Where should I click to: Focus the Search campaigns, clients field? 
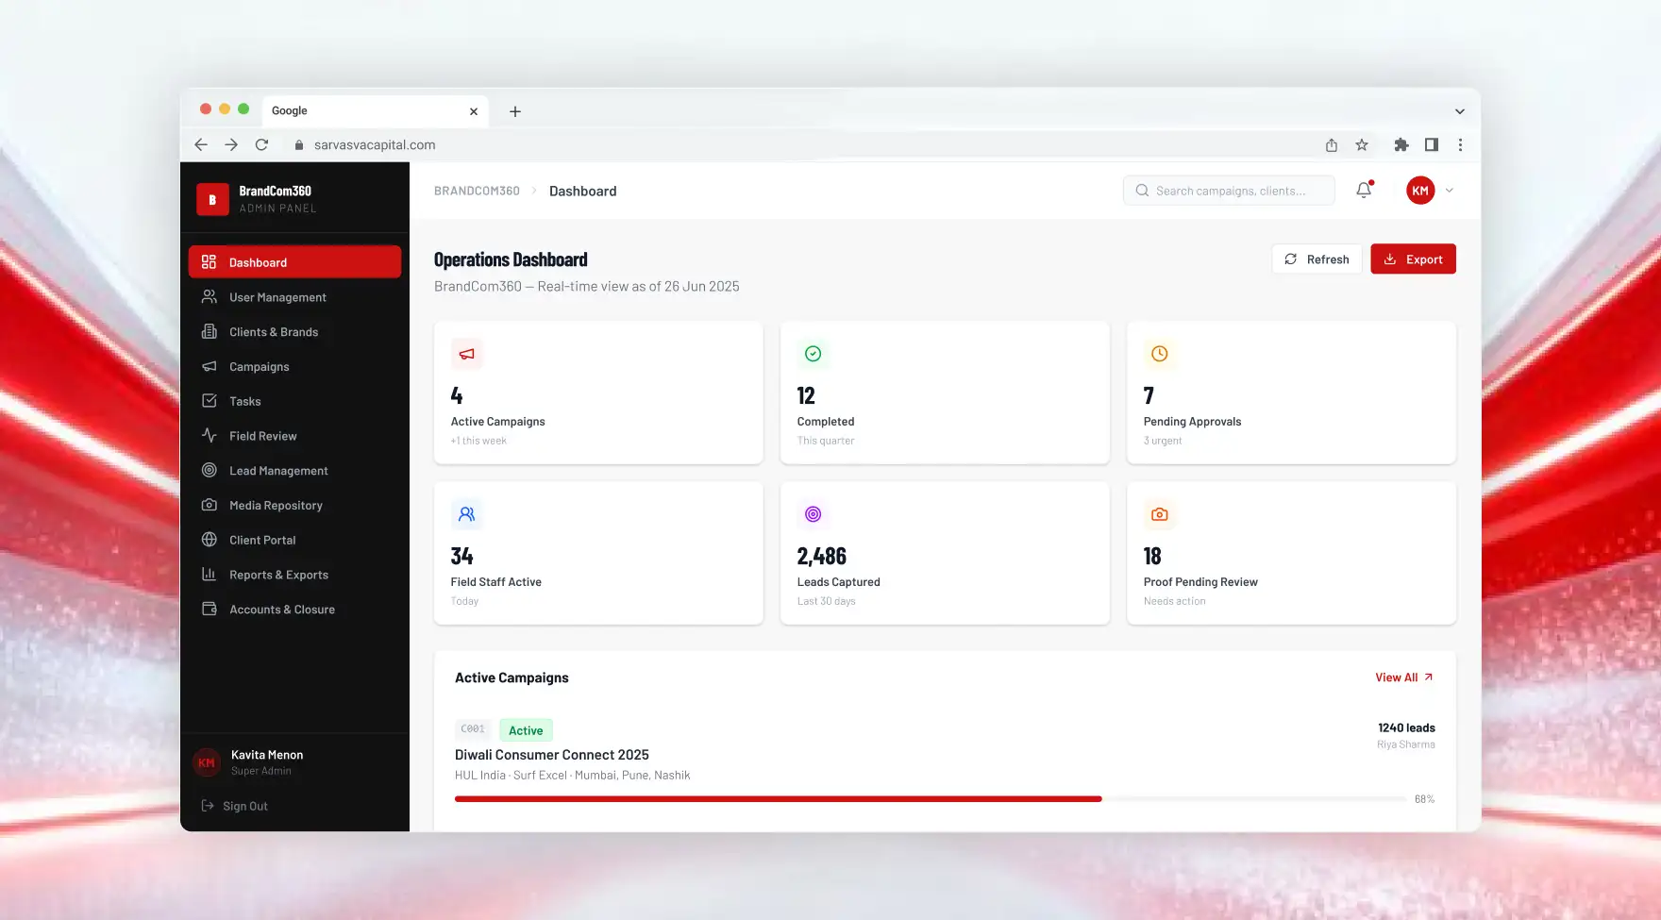1229,191
